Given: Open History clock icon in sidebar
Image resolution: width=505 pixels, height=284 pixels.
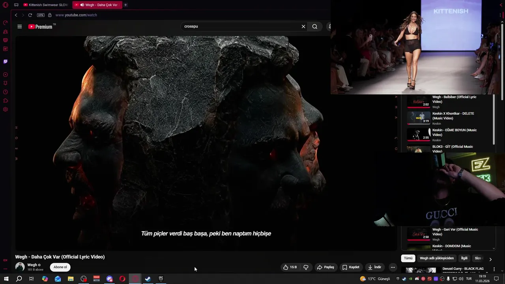Looking at the screenshot, I should point(6,92).
